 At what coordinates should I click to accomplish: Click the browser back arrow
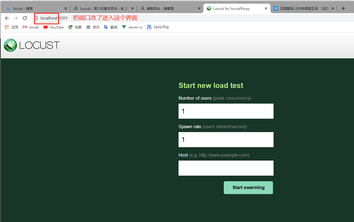7,18
